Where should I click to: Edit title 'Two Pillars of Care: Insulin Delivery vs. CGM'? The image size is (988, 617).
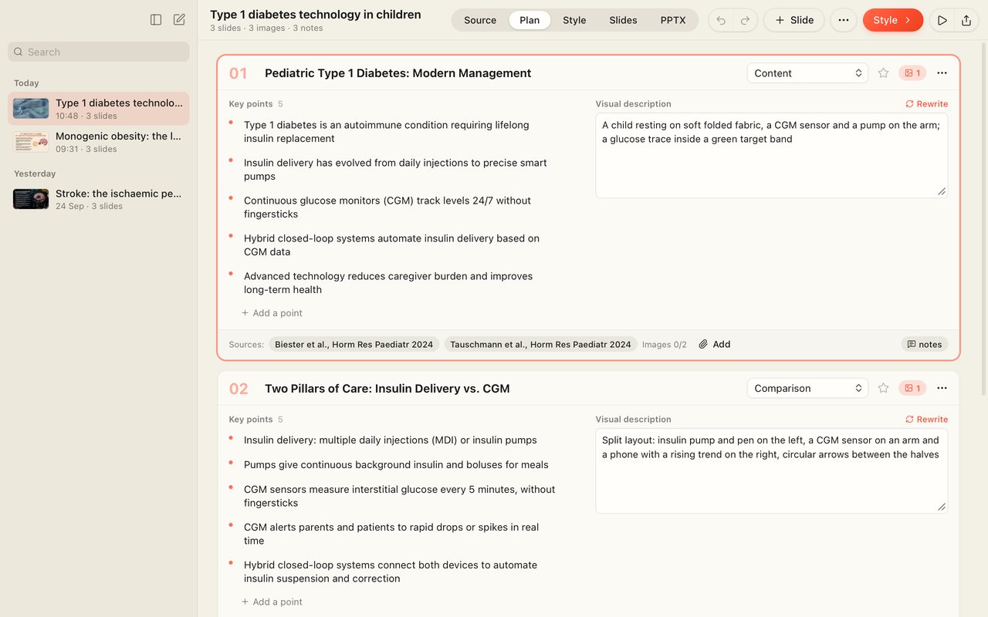pos(387,389)
